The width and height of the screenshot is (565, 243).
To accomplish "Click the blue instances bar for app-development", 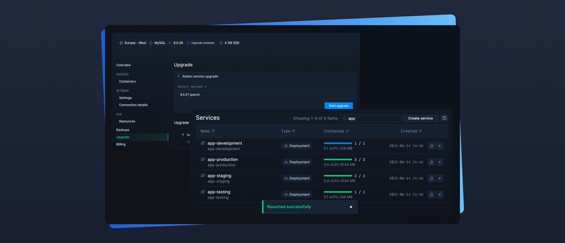I will click(338, 143).
